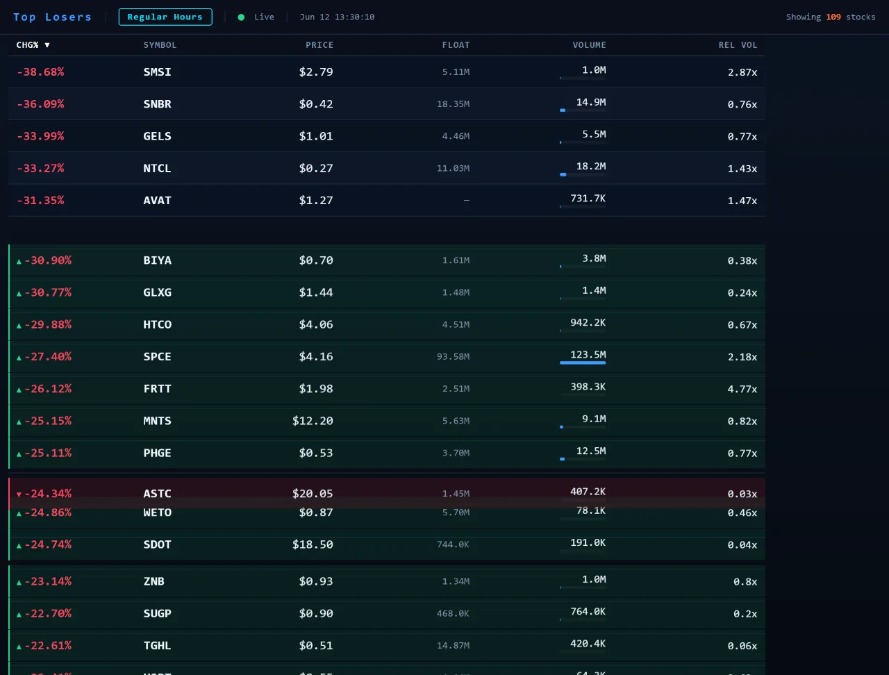
Task: Click the VOLUME column header
Action: coord(589,45)
